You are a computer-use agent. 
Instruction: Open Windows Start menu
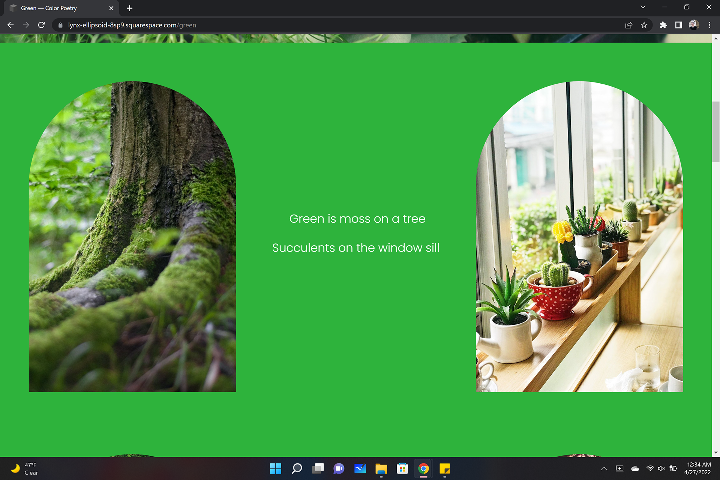pos(275,468)
